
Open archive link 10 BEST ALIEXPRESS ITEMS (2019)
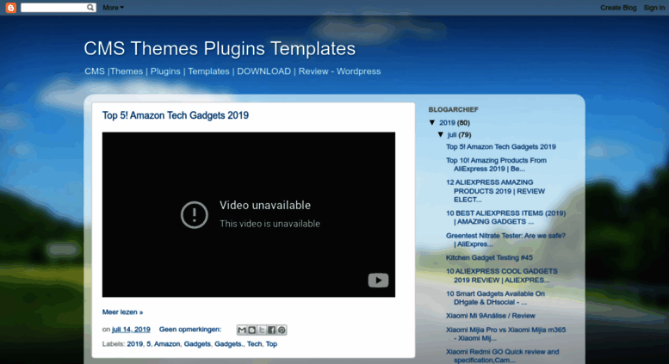coord(506,218)
